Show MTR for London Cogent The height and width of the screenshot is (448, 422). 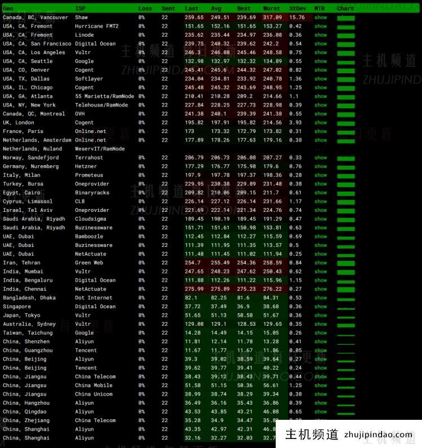coord(320,123)
